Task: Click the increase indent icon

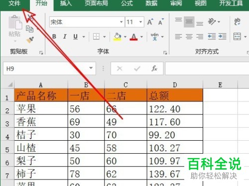Action: tap(223, 36)
